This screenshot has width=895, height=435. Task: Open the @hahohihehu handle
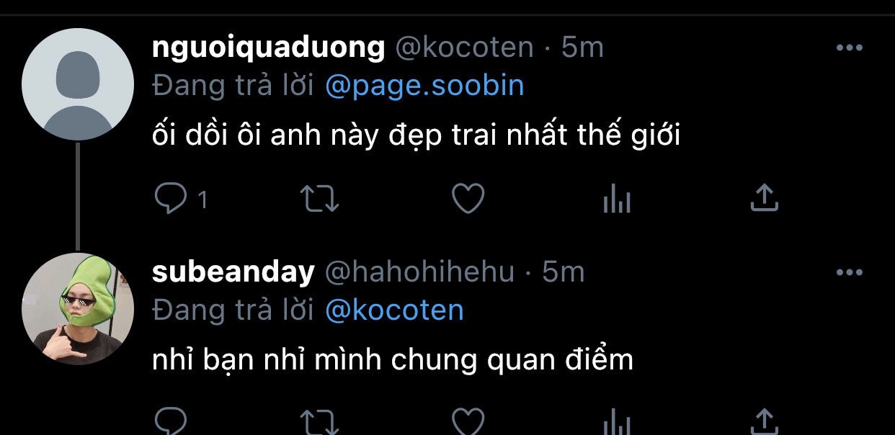420,272
